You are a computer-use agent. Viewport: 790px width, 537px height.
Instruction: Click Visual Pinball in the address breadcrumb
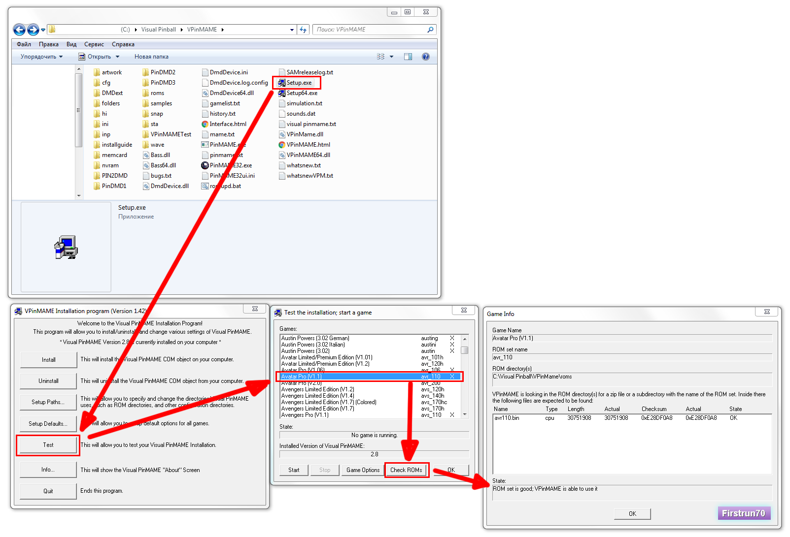(158, 30)
